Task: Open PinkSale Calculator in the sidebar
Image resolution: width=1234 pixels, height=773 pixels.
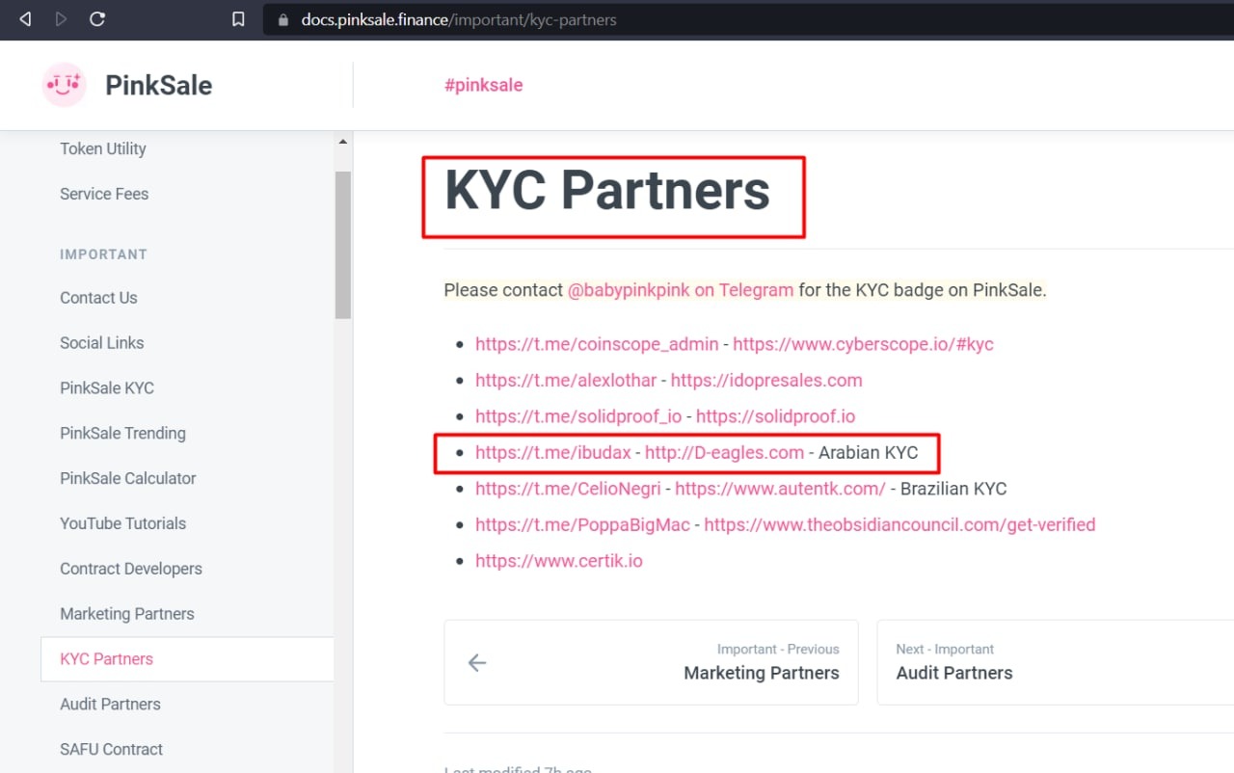Action: pyautogui.click(x=127, y=478)
